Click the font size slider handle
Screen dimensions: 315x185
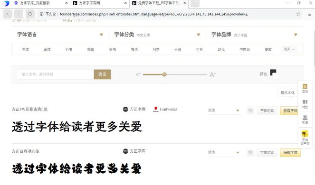pos(164,74)
